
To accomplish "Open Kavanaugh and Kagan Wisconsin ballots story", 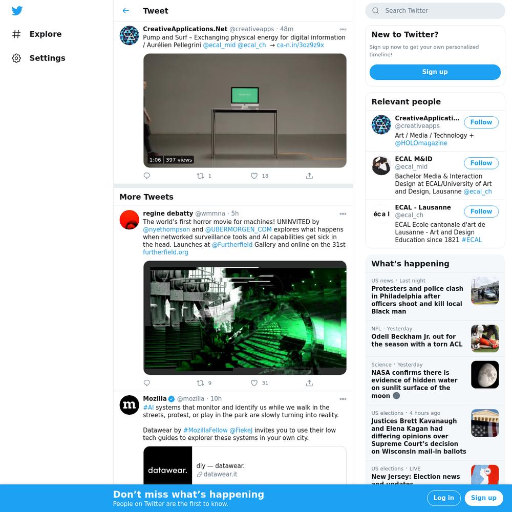I will 435,433.
